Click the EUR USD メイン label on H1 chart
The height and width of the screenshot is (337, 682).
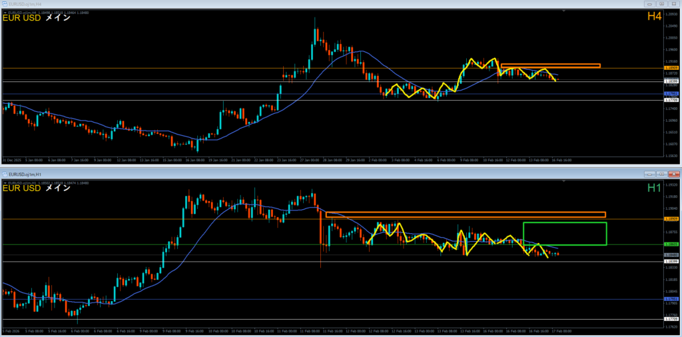(x=37, y=188)
